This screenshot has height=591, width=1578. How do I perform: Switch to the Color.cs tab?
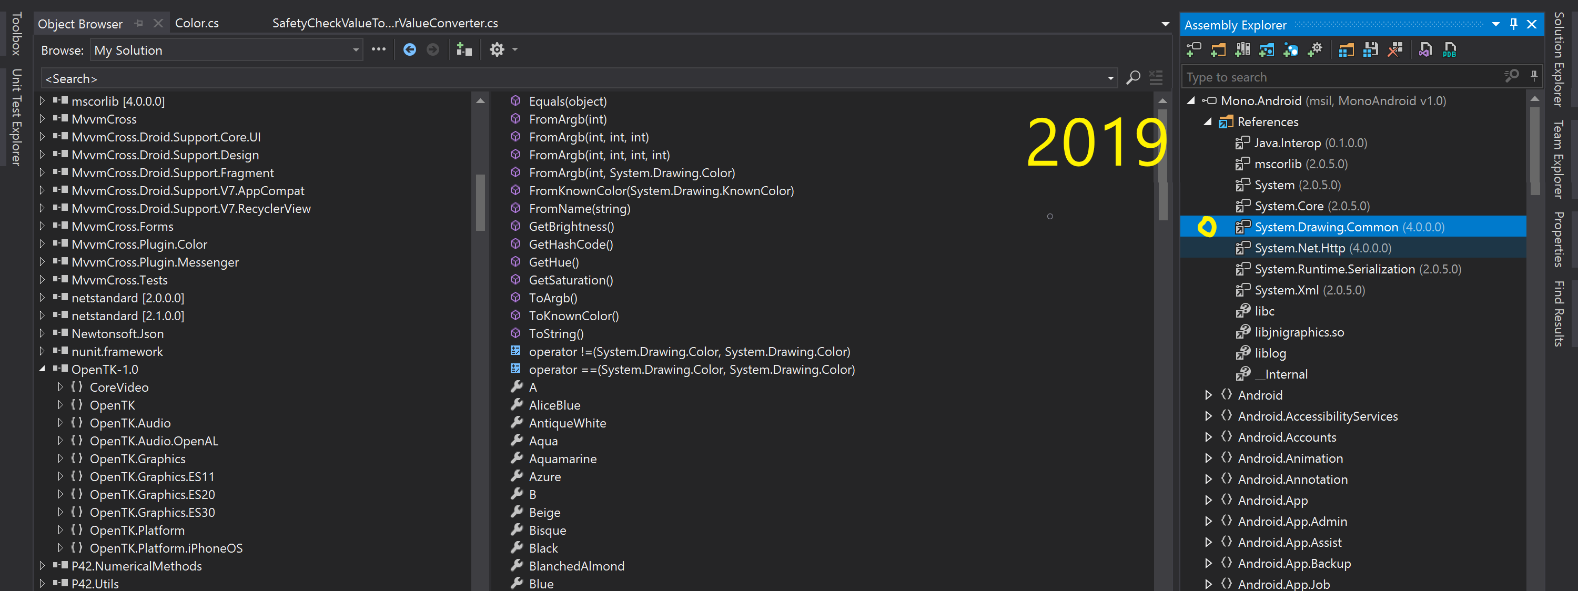[197, 23]
